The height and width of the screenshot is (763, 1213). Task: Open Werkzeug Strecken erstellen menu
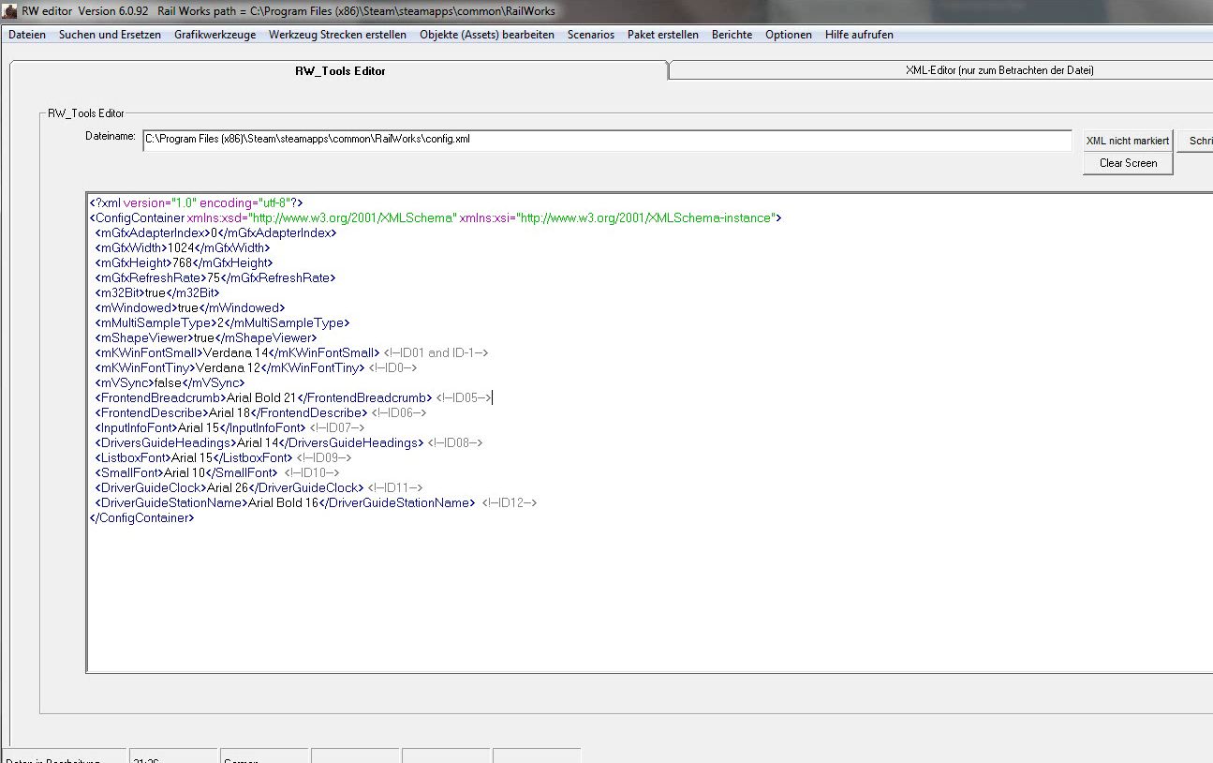point(337,35)
